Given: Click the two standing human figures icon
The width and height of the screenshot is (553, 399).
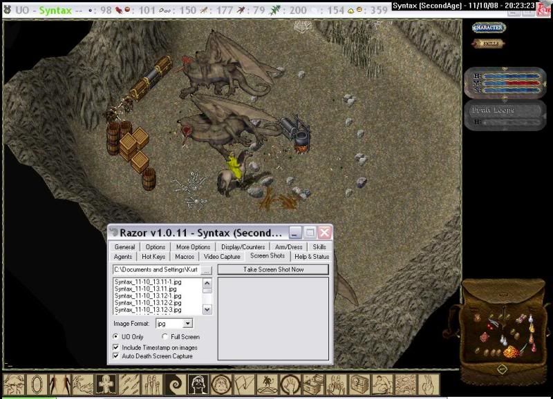Looking at the screenshot, I should point(59,385).
